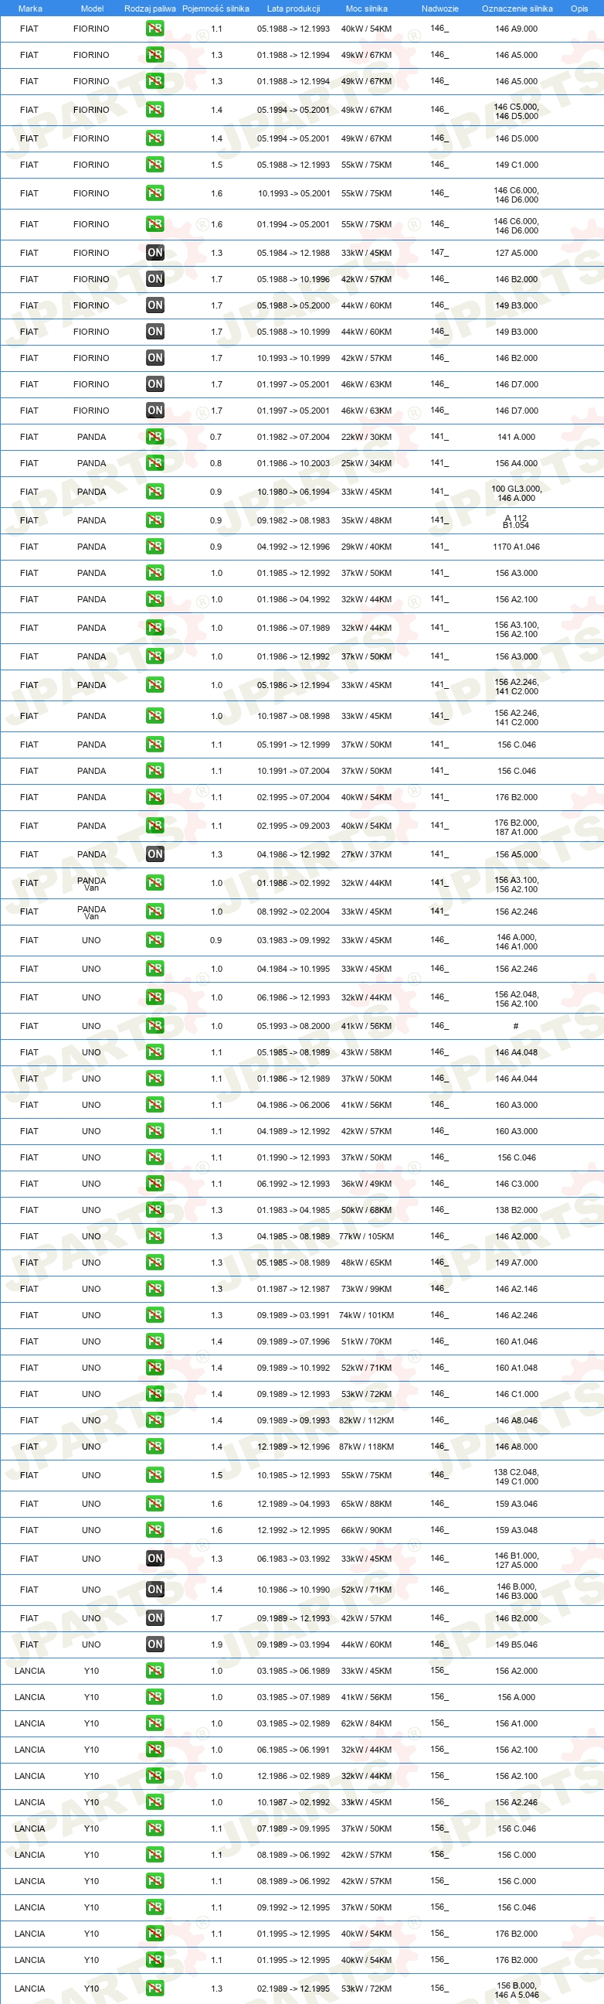
Task: Click petrol icon in Uno 82kW / 112KM row
Action: coord(154,1420)
